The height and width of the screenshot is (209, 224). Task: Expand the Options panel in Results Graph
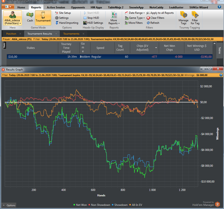9,205
